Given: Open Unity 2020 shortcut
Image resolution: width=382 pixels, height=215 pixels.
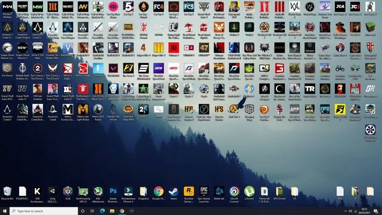Looking at the screenshot, I should (53, 192).
